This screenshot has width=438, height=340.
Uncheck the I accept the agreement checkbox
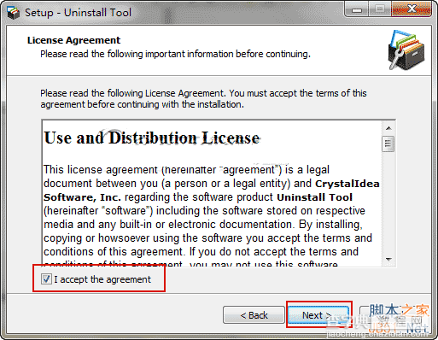click(x=46, y=279)
